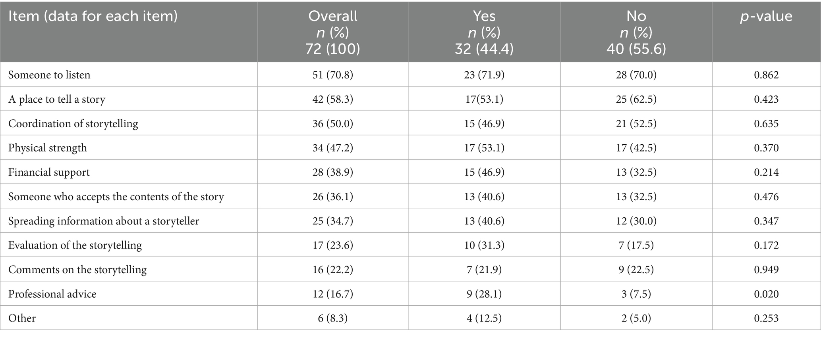Click the Yes column header

[484, 32]
